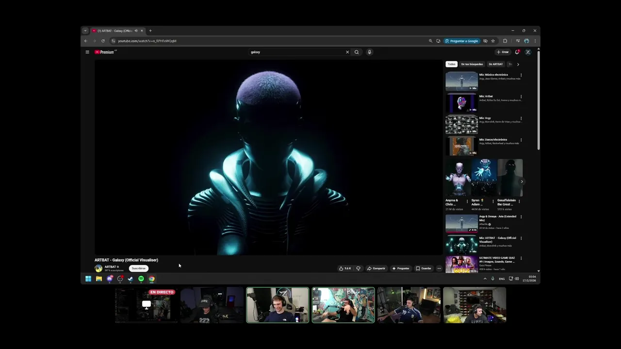Screen dimensions: 621x349
Task: Open the Crear (create) button
Action: coord(503,52)
